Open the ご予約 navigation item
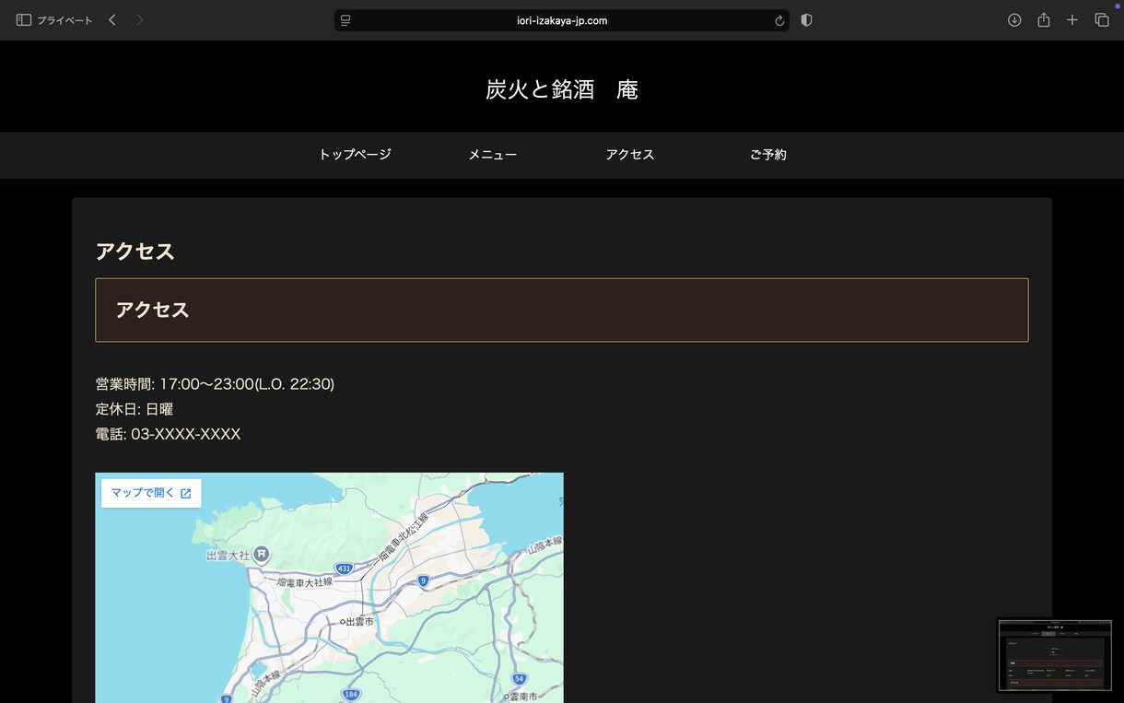 768,155
